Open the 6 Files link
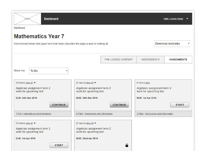This screenshot has height=151, width=206. [x=79, y=114]
